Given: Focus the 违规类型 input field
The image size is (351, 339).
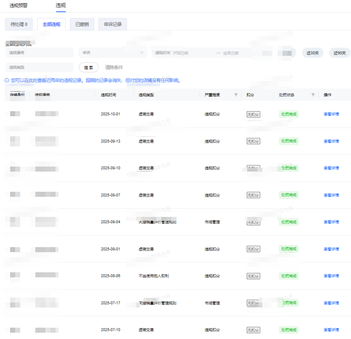Looking at the screenshot, I should pos(40,67).
